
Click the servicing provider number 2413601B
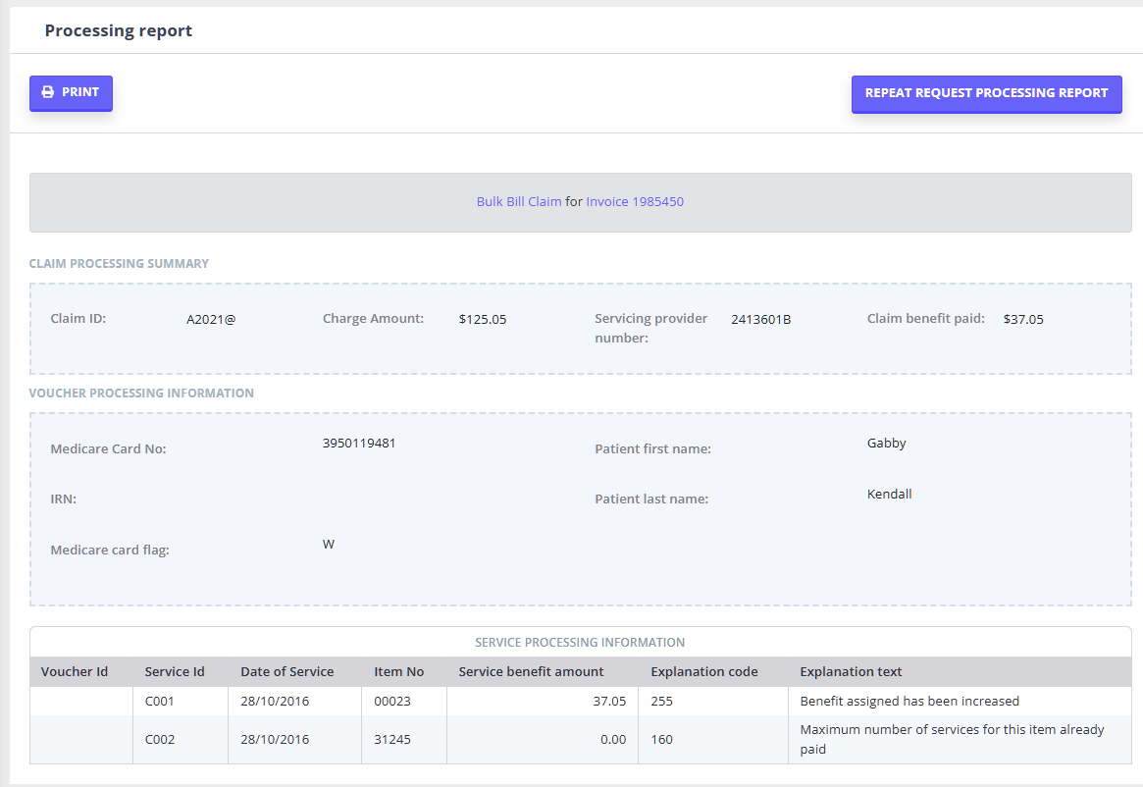[760, 319]
